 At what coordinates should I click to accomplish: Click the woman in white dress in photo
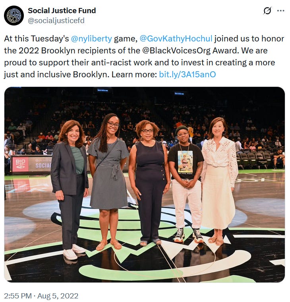(x=219, y=180)
